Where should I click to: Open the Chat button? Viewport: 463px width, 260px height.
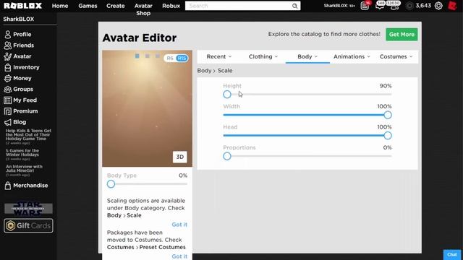[452, 255]
